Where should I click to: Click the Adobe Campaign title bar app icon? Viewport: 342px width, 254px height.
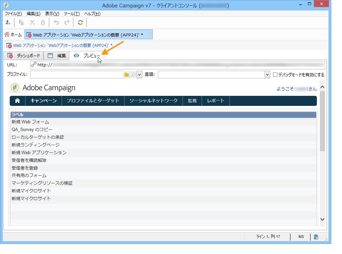click(x=6, y=5)
